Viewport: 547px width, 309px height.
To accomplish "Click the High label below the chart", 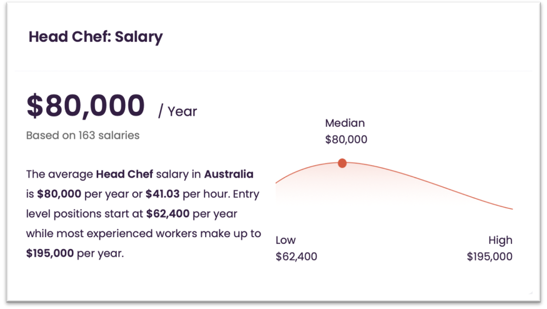I will (500, 240).
